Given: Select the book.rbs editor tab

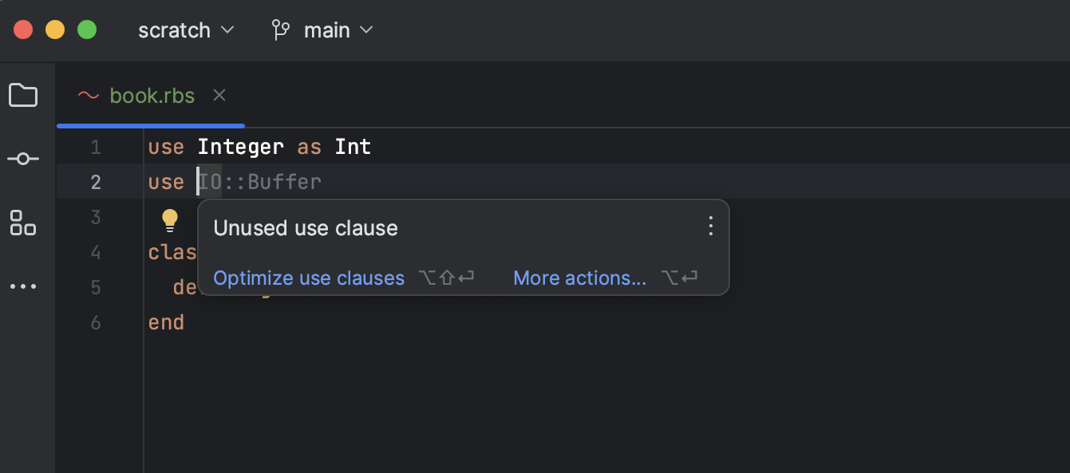Looking at the screenshot, I should coord(152,96).
